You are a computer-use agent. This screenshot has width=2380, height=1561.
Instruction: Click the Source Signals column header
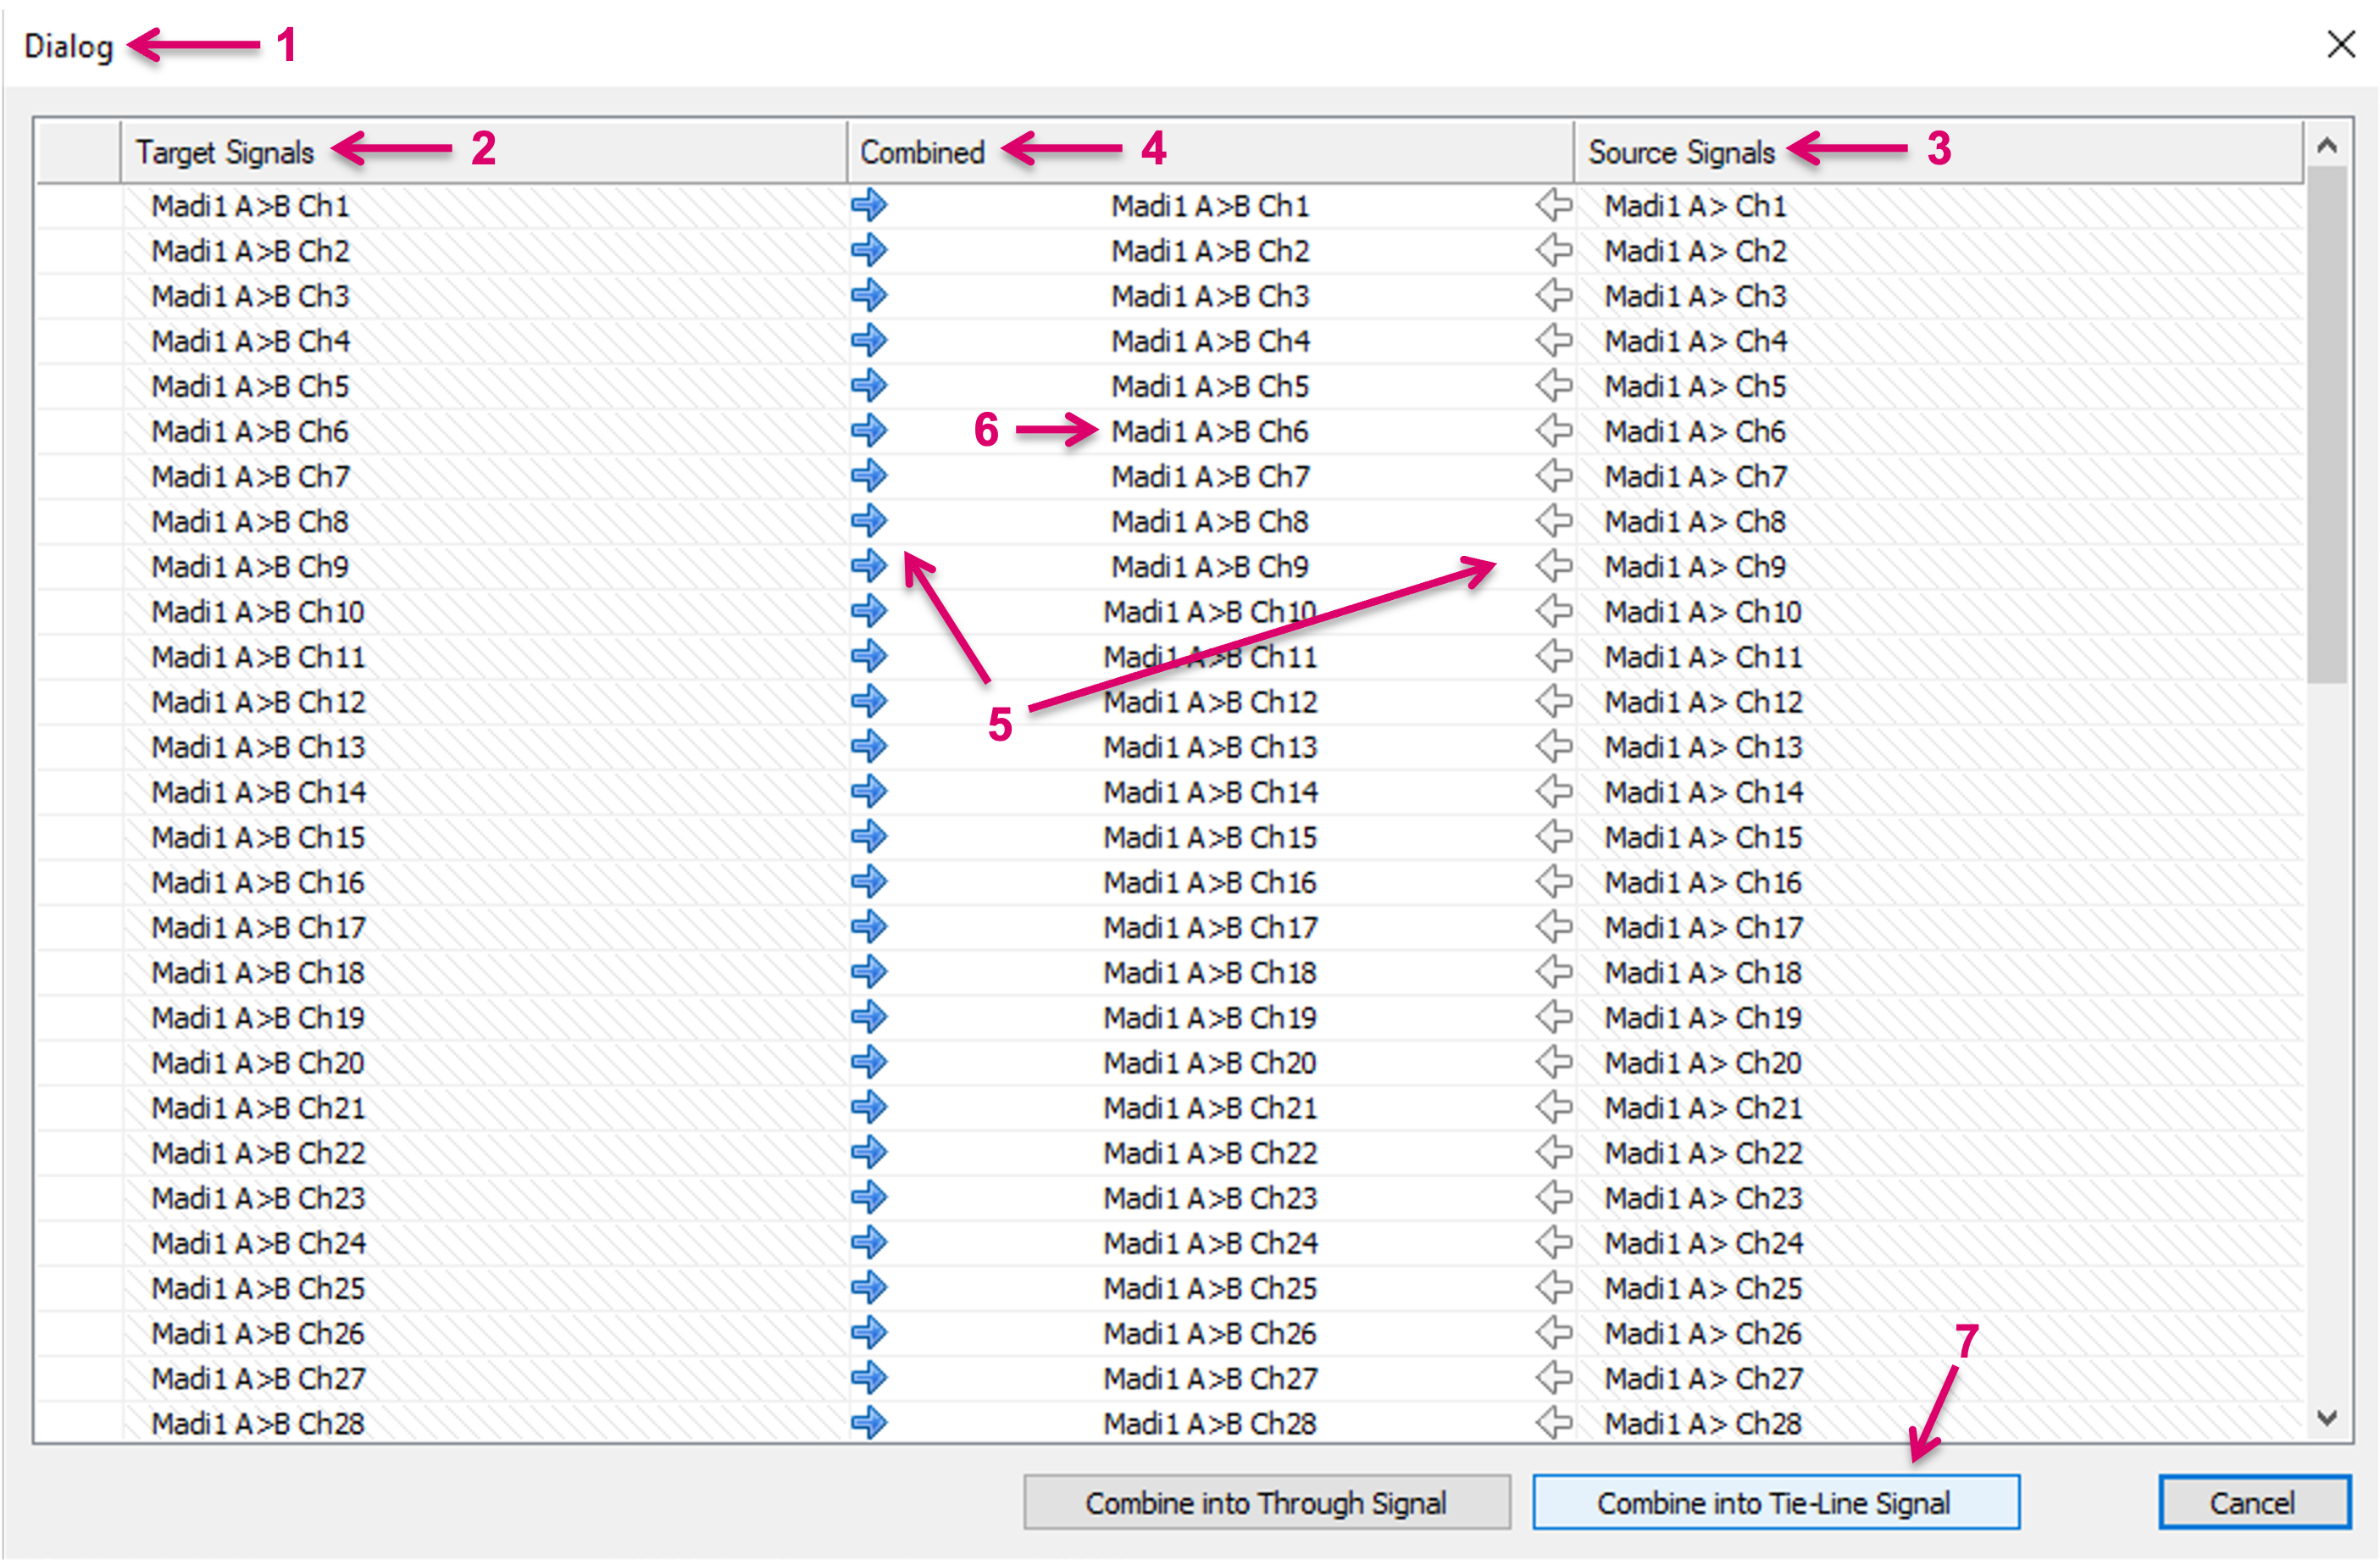(1681, 152)
